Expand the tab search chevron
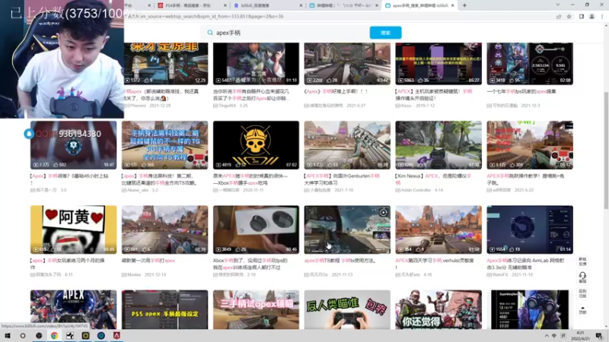The width and height of the screenshot is (609, 342). coord(558,5)
